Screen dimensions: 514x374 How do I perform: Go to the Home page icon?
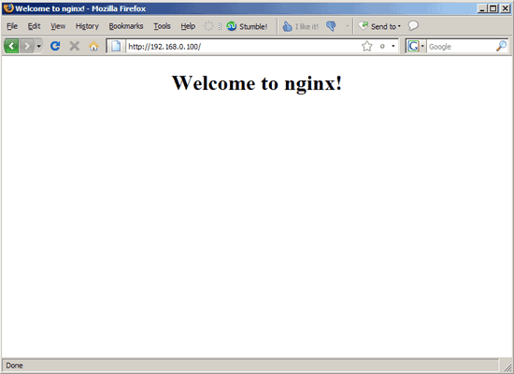93,46
